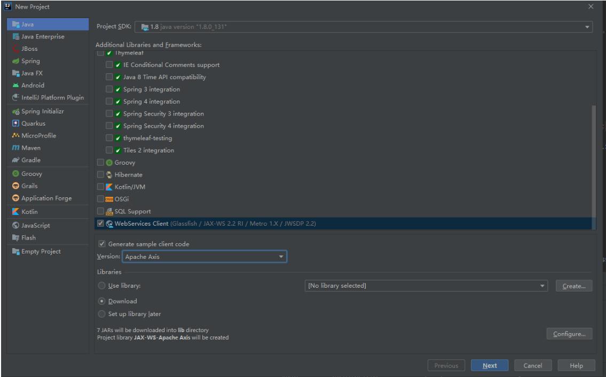Image resolution: width=606 pixels, height=377 pixels.
Task: Click the Cancel button
Action: click(532, 365)
